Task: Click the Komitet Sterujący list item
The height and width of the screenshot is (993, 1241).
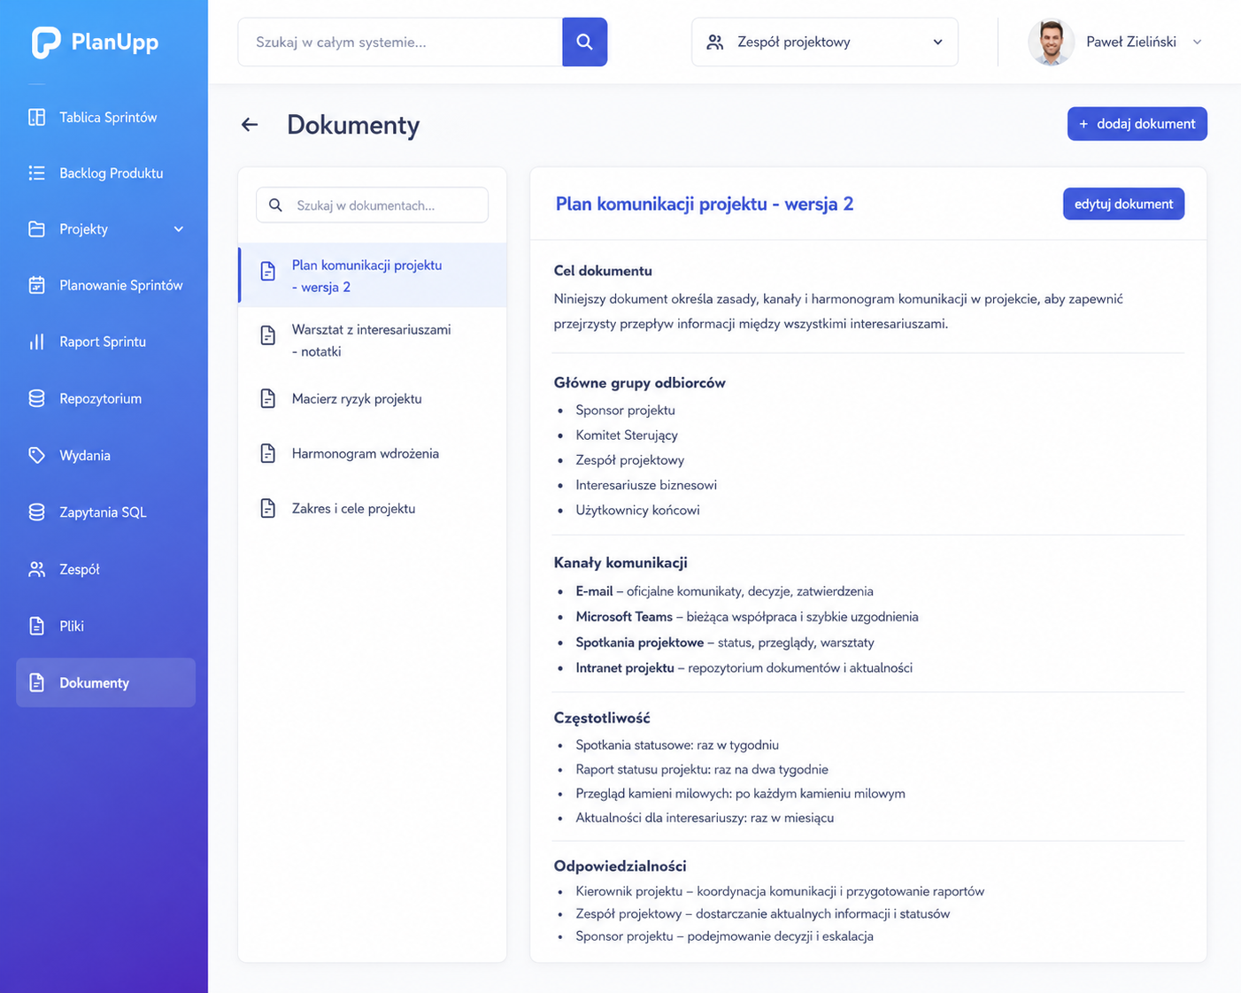Action: point(627,435)
